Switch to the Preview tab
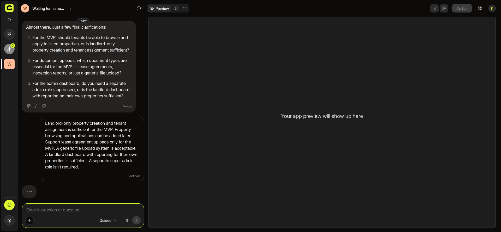Viewport: 501px width, 232px height. point(159,8)
